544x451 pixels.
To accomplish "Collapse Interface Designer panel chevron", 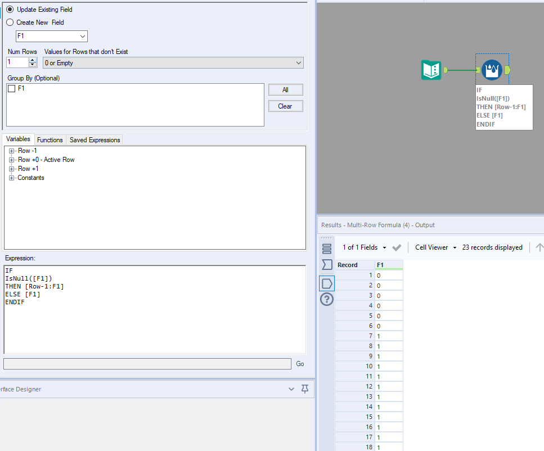I will pos(291,389).
